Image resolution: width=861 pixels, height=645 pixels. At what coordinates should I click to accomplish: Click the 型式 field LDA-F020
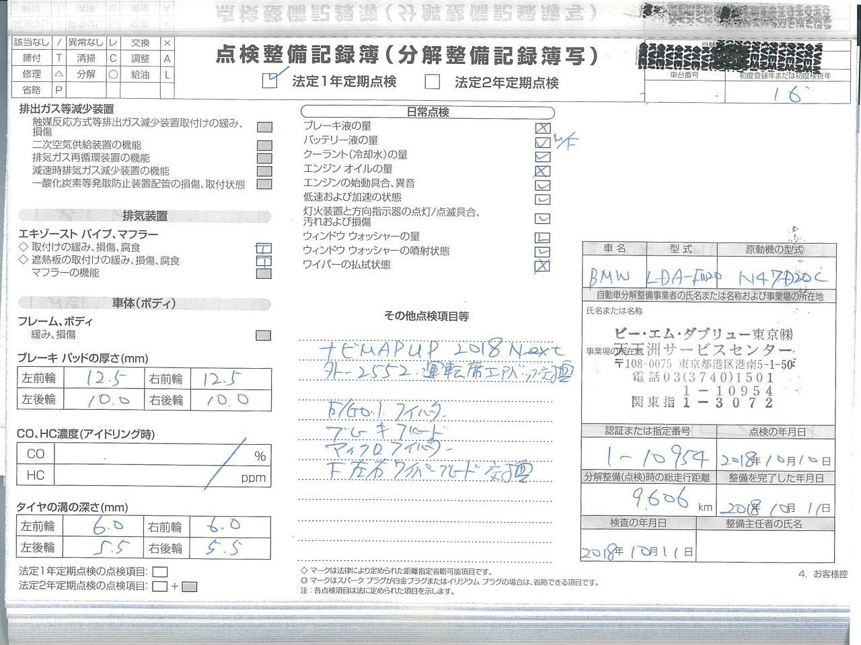click(681, 273)
